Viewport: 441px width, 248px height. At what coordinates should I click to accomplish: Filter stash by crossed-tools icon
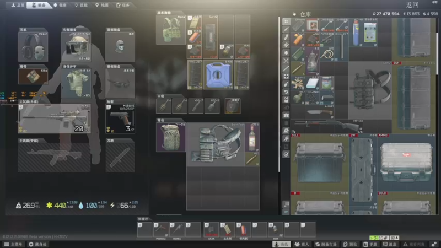pos(286,61)
